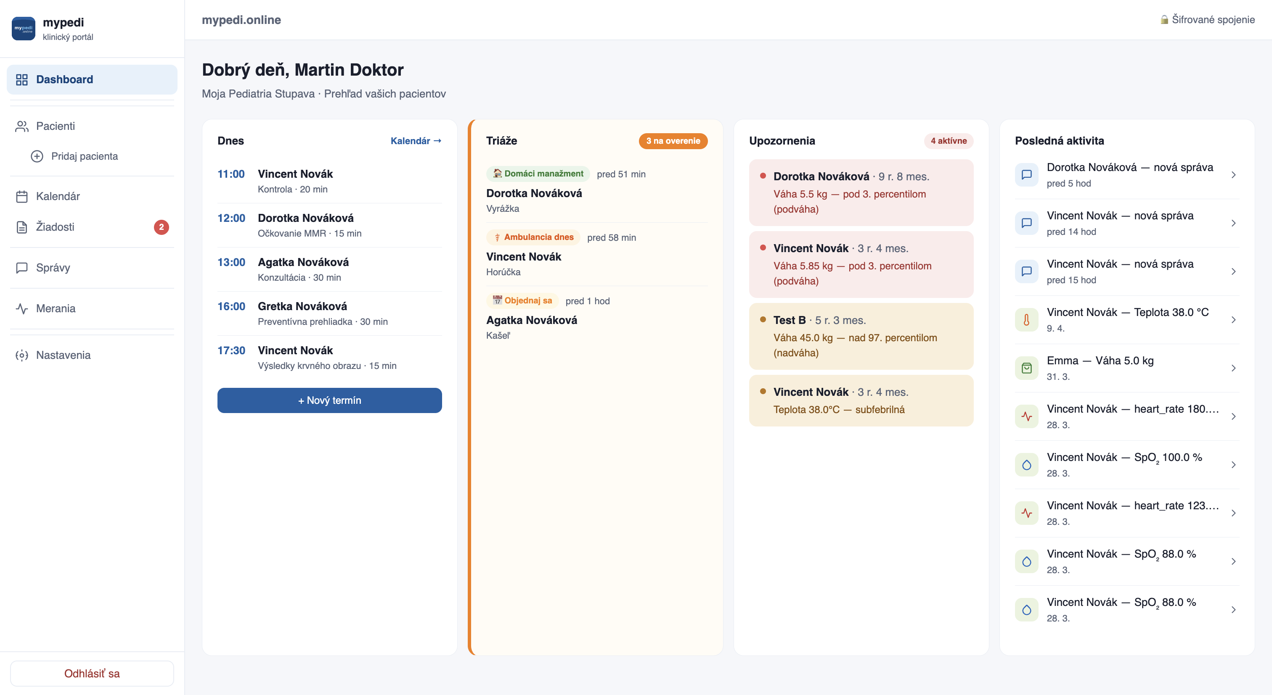Click the mypedi logo icon

(x=23, y=29)
